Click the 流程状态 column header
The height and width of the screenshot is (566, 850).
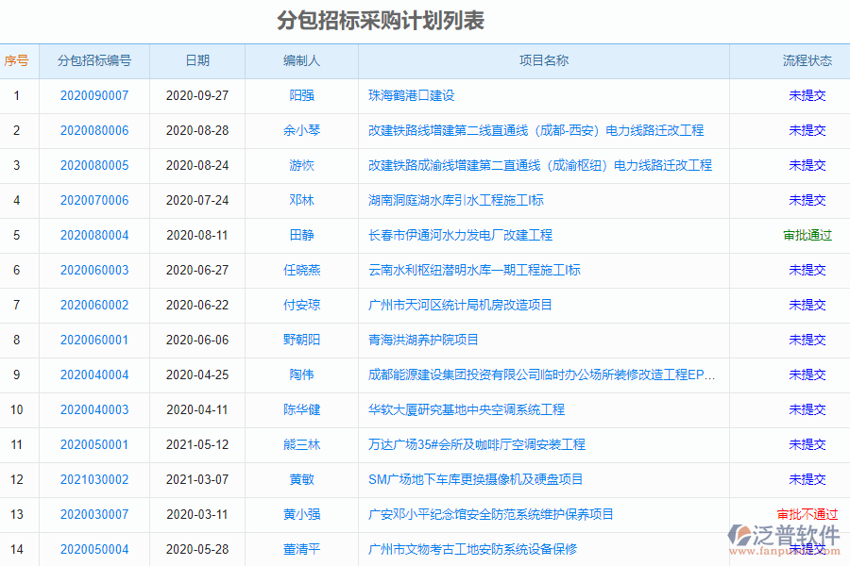point(806,60)
